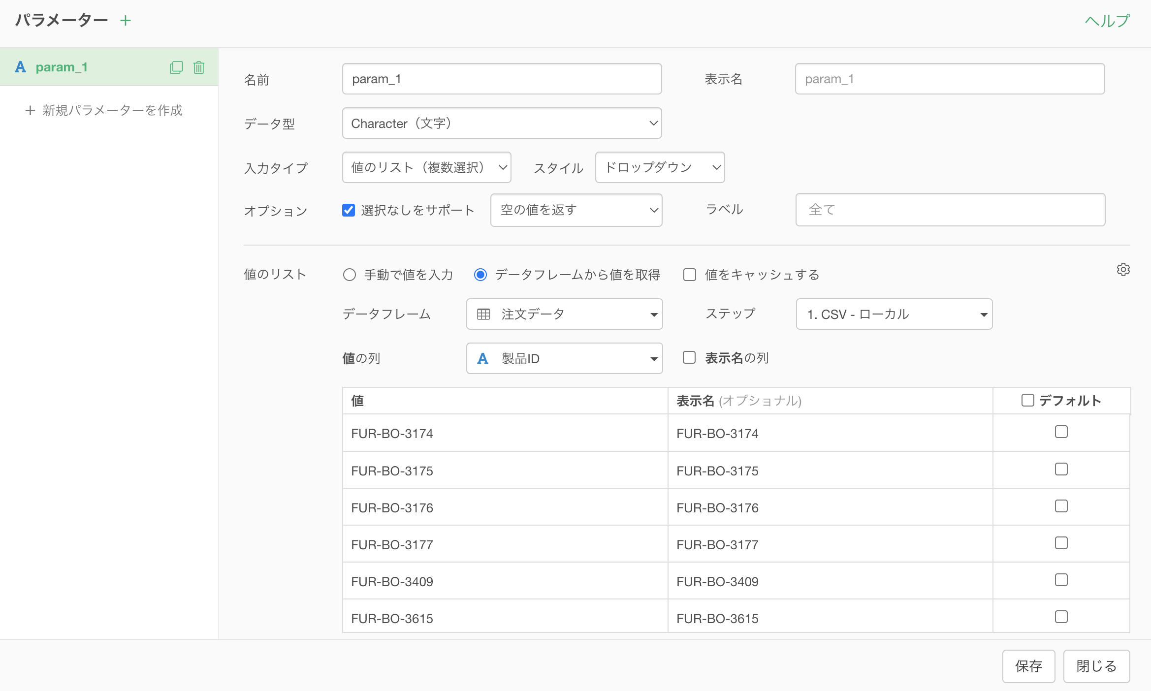The image size is (1151, 691).
Task: Select 手動で値を入力 radio button
Action: (350, 275)
